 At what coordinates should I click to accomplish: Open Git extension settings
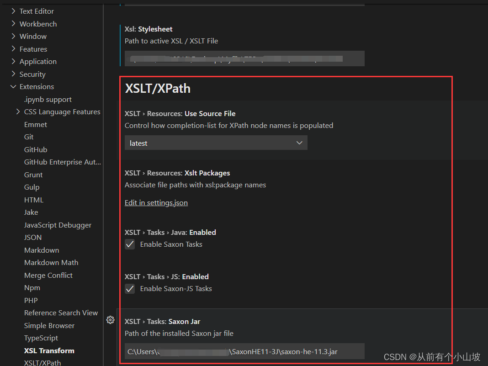click(28, 137)
